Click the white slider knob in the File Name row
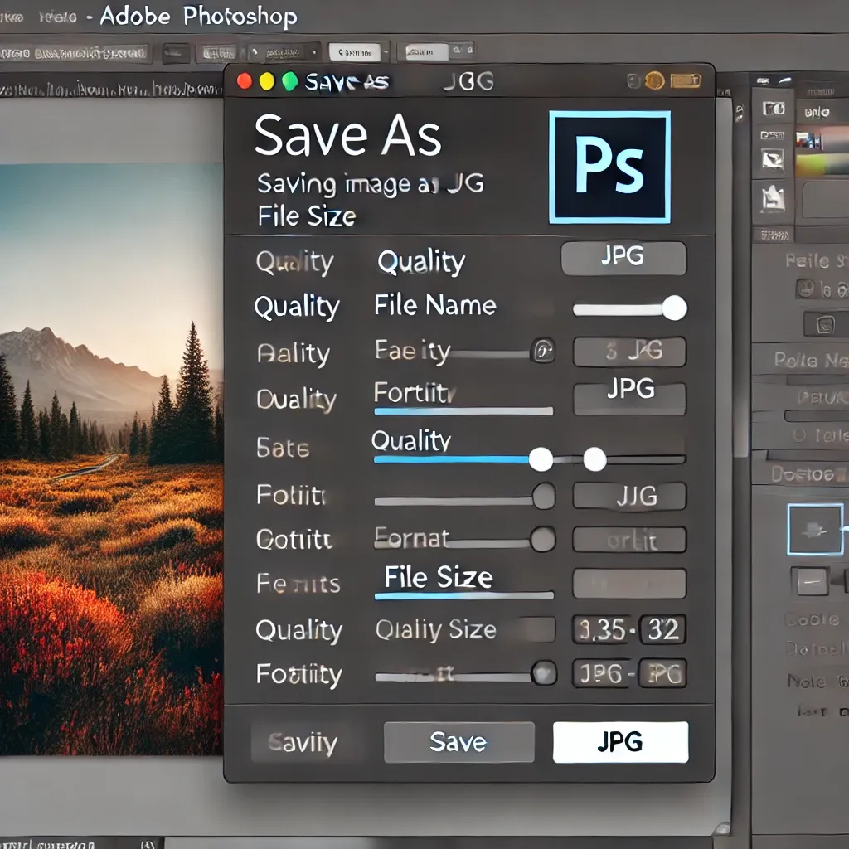Image resolution: width=849 pixels, height=849 pixels. pyautogui.click(x=674, y=308)
